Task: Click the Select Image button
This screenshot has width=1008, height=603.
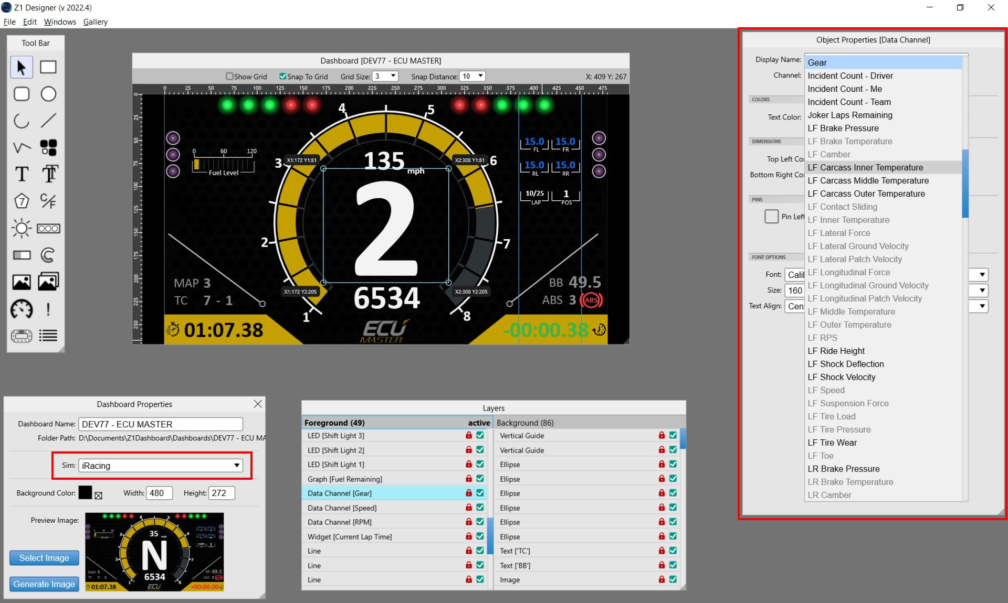Action: pyautogui.click(x=44, y=558)
